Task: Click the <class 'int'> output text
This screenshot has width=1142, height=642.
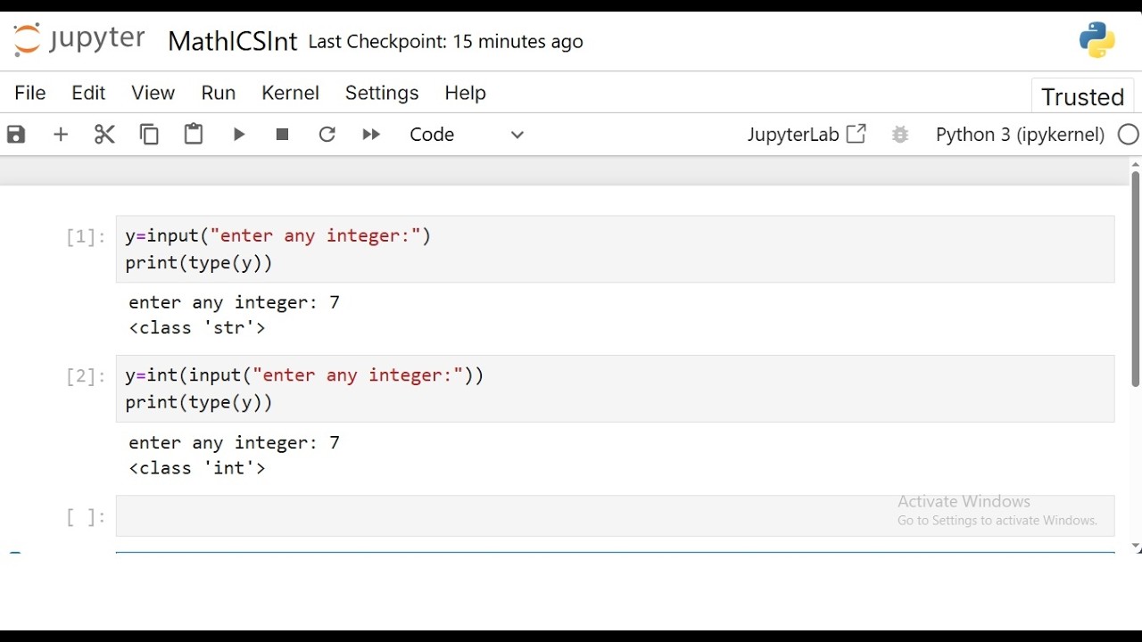Action: (197, 468)
